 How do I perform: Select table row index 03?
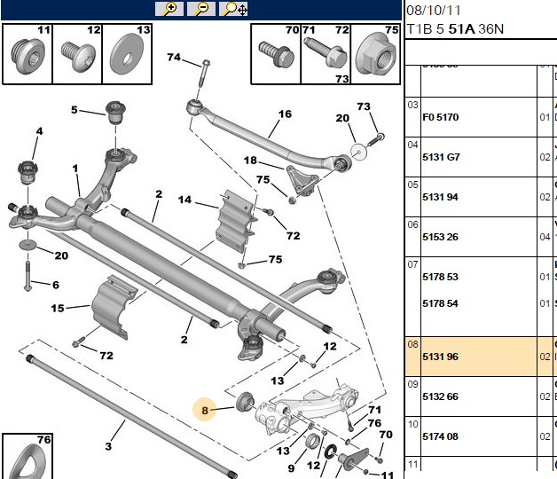pos(412,105)
